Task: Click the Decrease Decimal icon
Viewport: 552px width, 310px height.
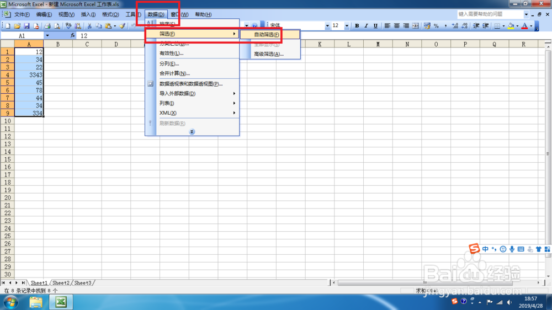Action: pyautogui.click(x=464, y=26)
